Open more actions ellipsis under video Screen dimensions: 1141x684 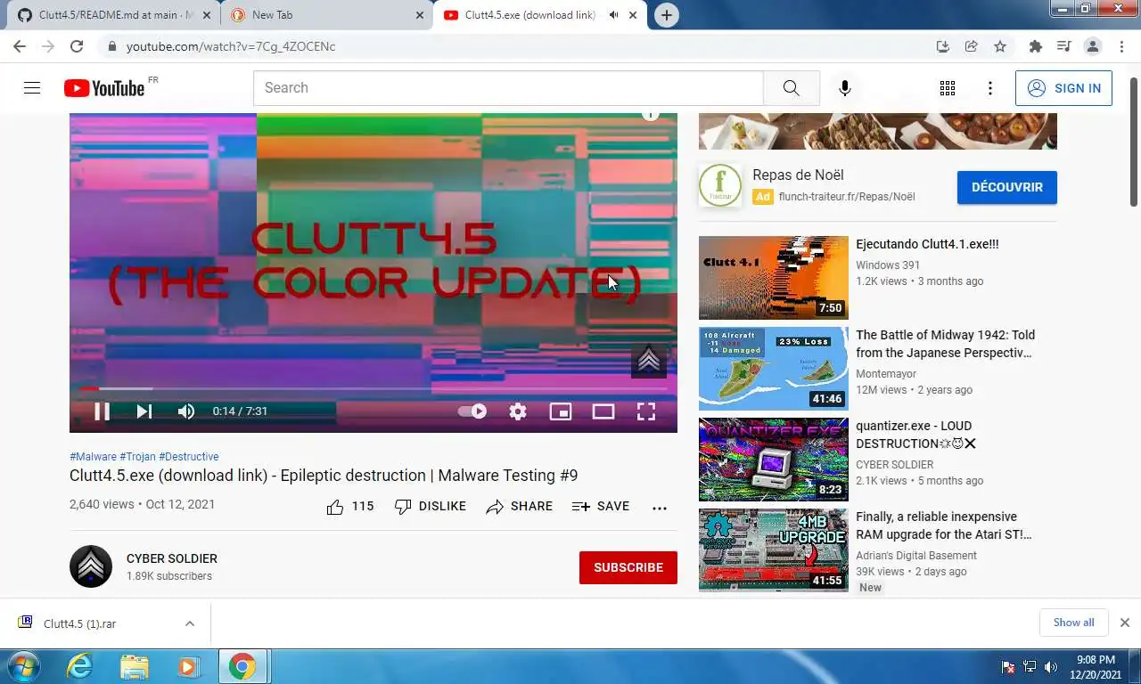point(660,508)
